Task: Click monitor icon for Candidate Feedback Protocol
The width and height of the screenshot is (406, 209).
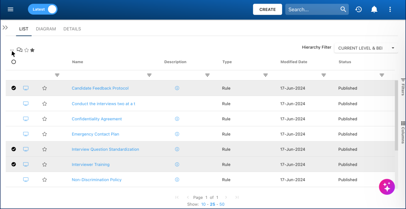Action: coord(26,88)
